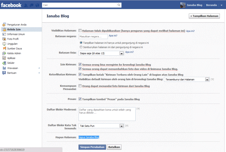Click Bantuan help icon
Screen dimensions: 226x152
[x=4, y=73]
